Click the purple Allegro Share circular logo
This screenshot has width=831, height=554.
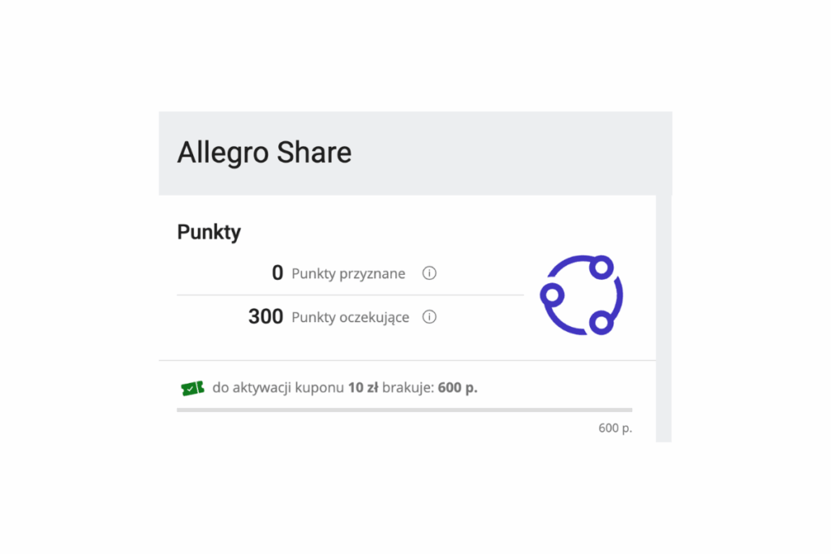coord(581,295)
